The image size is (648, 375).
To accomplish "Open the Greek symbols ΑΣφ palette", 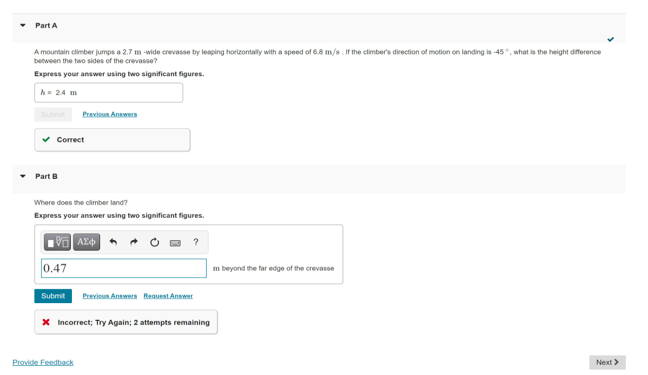I will click(87, 242).
